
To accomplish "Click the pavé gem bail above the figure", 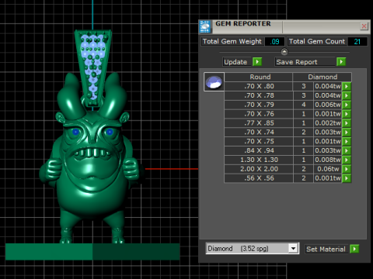I will (x=93, y=67).
